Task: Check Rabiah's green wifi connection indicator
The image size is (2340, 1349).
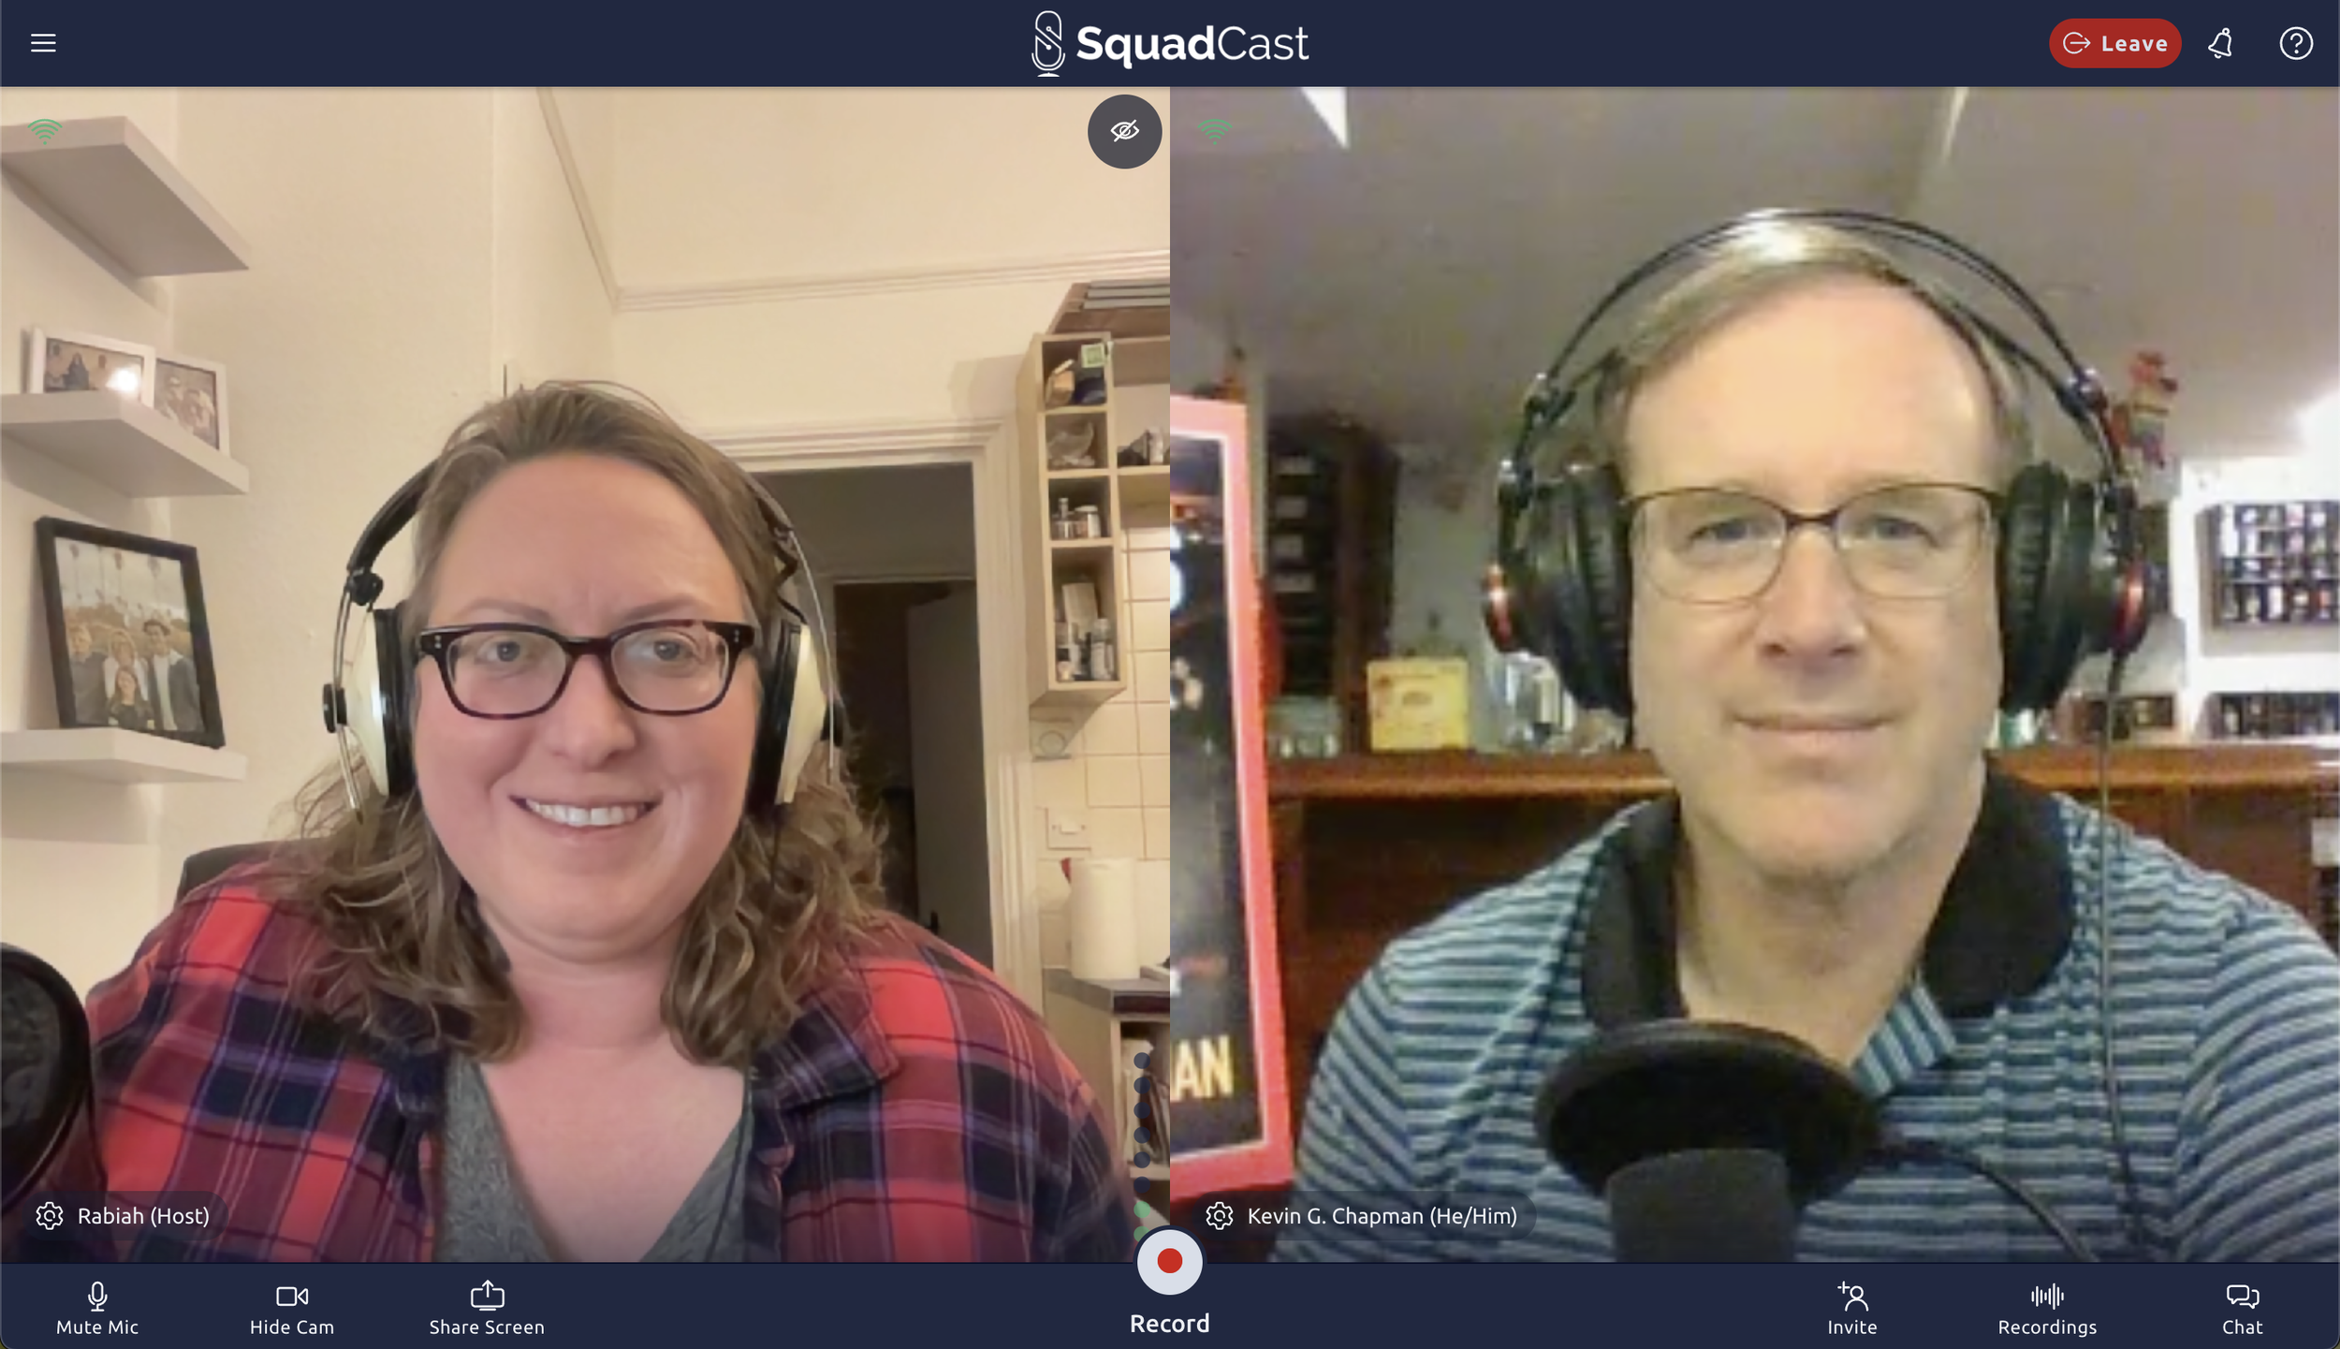Action: point(44,130)
